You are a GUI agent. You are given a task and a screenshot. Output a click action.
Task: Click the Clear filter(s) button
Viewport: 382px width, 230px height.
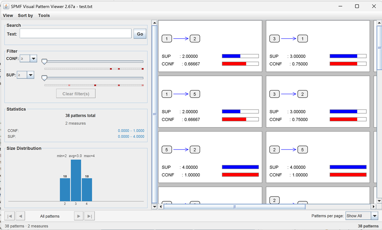tap(76, 94)
